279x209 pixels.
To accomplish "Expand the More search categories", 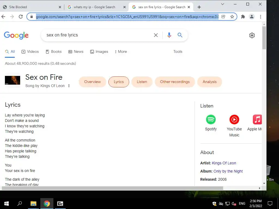I will pyautogui.click(x=121, y=51).
